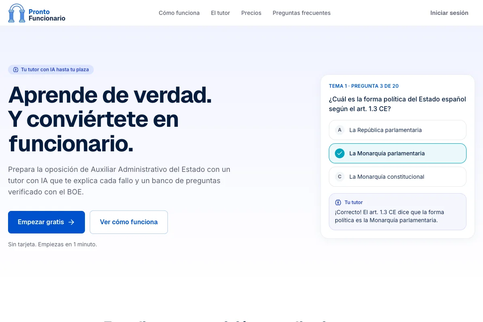Click the Tu tutor con IA hasta tu plaza badge
This screenshot has height=322, width=483.
click(51, 70)
